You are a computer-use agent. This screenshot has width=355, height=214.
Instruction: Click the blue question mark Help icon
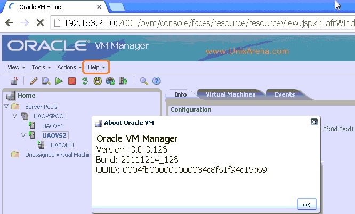coord(156,81)
